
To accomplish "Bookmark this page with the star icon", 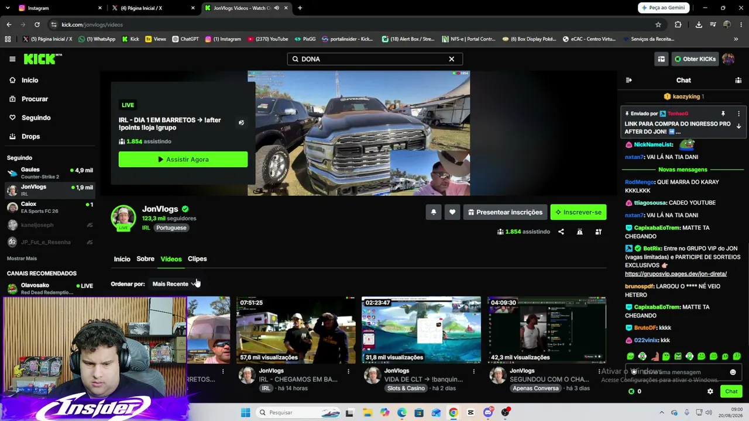I will coord(658,25).
